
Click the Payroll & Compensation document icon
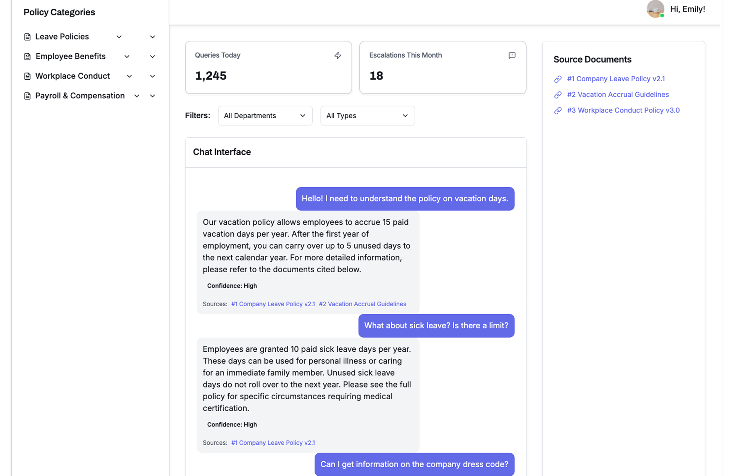27,96
